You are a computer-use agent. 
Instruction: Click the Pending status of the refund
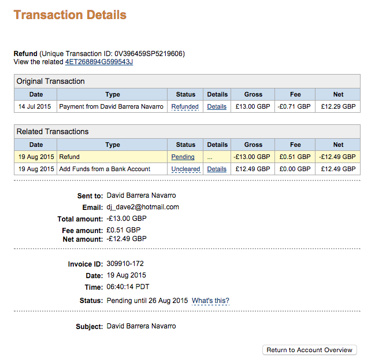click(x=183, y=157)
